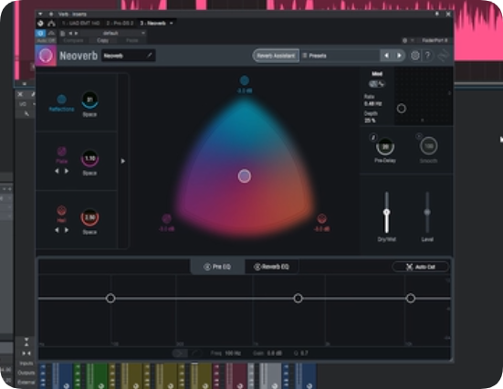The height and width of the screenshot is (389, 503).
Task: Select the 1 - UAD EMT 140 insert tab
Action: 81,23
